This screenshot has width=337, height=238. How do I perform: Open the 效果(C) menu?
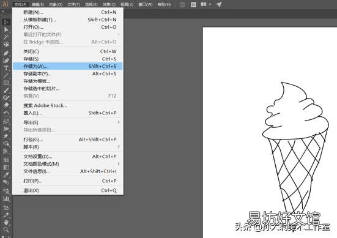(109, 4)
